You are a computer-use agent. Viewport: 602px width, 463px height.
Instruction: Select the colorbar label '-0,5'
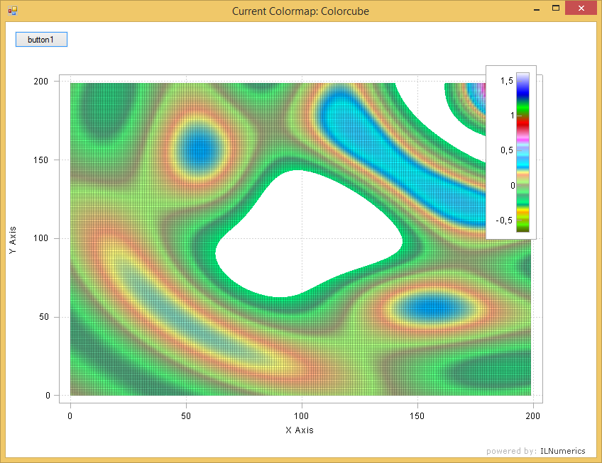point(504,221)
